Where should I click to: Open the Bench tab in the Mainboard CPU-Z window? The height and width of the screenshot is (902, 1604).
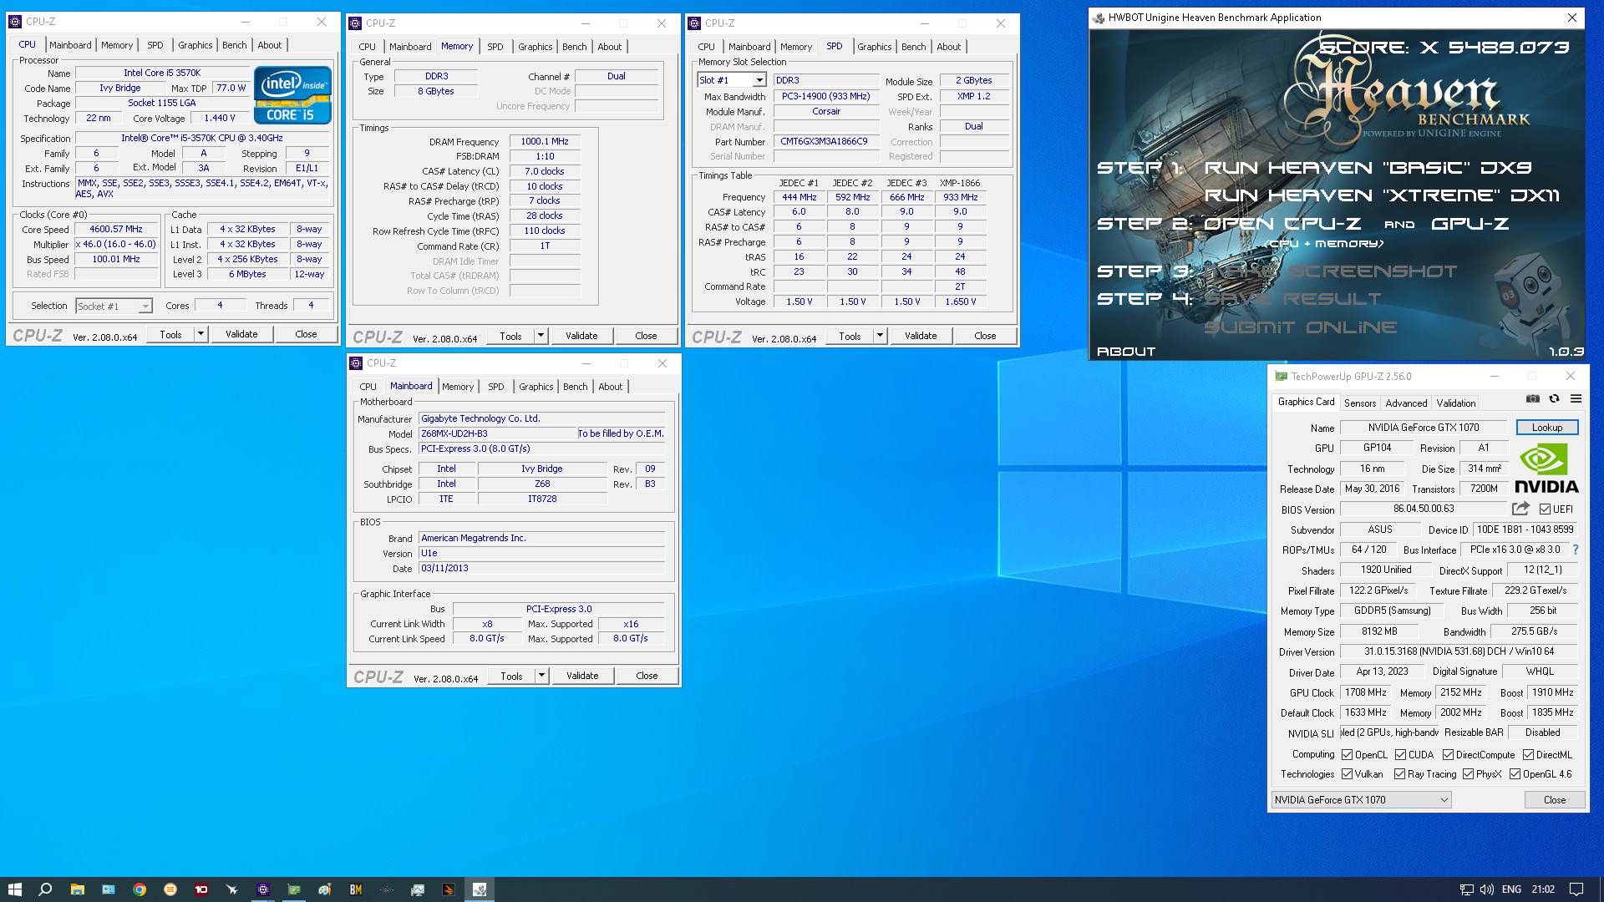tap(575, 387)
